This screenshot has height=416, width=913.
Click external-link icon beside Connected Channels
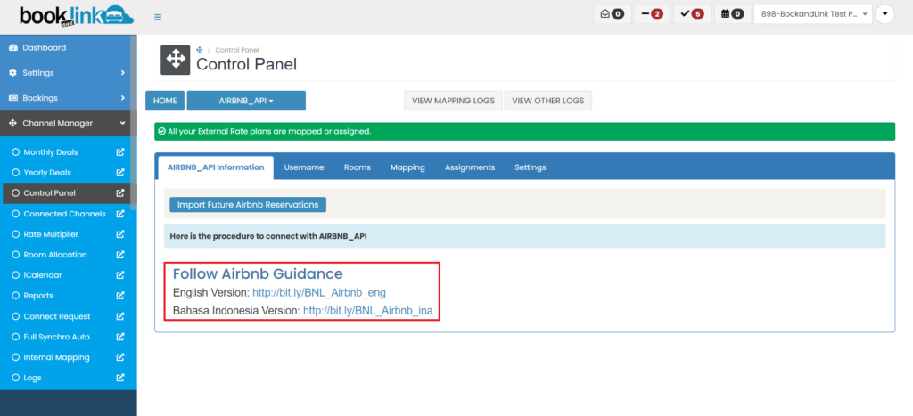coord(120,214)
